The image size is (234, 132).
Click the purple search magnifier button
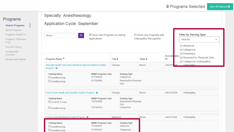click(x=81, y=36)
